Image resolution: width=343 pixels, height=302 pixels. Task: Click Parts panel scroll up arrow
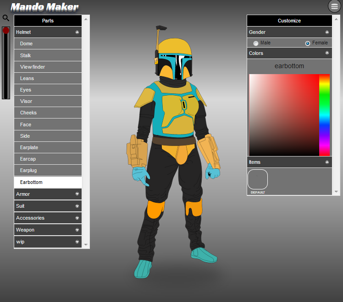(86, 19)
